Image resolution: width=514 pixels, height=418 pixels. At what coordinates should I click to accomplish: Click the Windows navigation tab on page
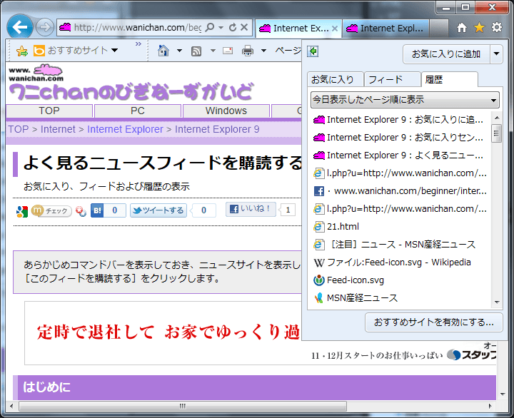click(226, 111)
